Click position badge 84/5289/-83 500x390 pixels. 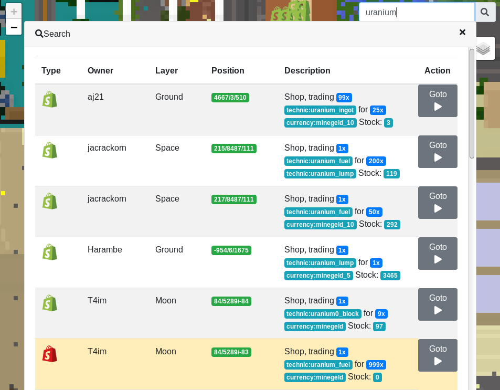pos(231,352)
